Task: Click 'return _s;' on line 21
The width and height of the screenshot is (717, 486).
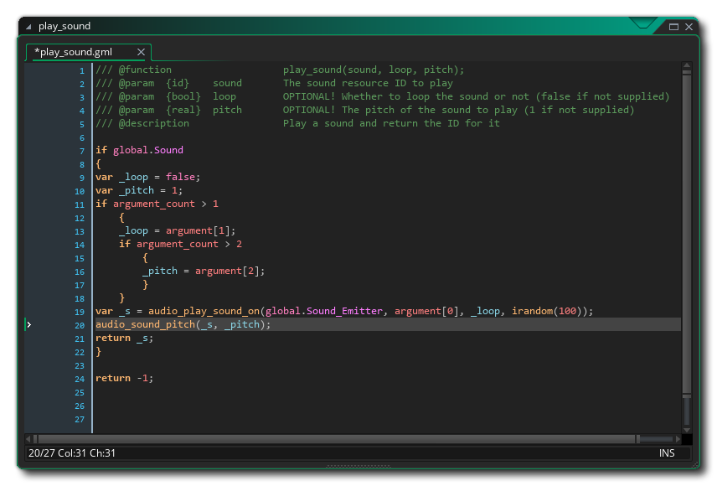Action: click(x=124, y=339)
